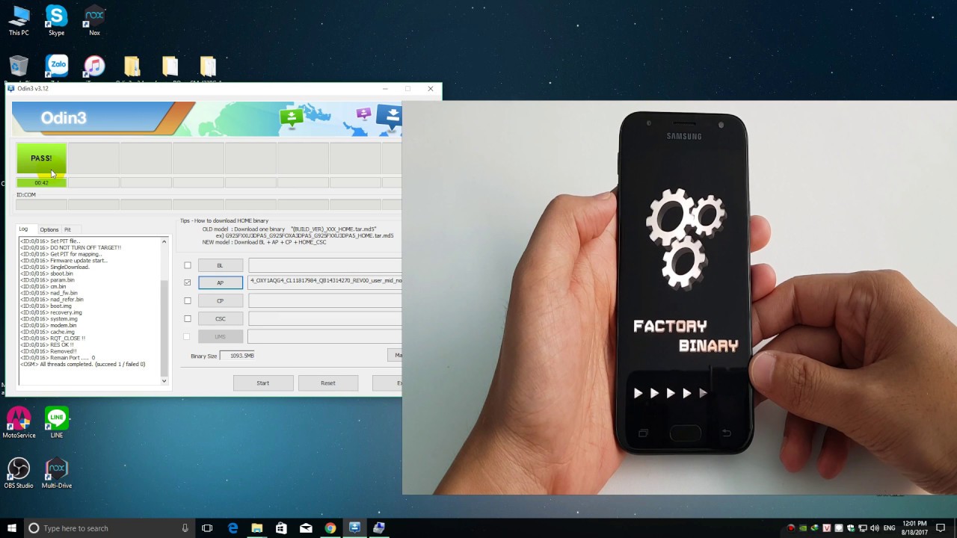Click the BL file path field
The height and width of the screenshot is (538, 957).
(x=325, y=265)
